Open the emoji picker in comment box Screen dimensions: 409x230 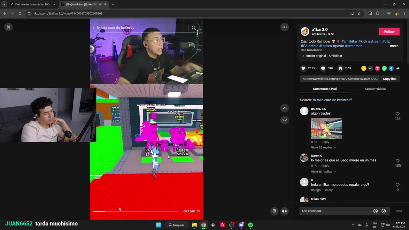click(384, 211)
